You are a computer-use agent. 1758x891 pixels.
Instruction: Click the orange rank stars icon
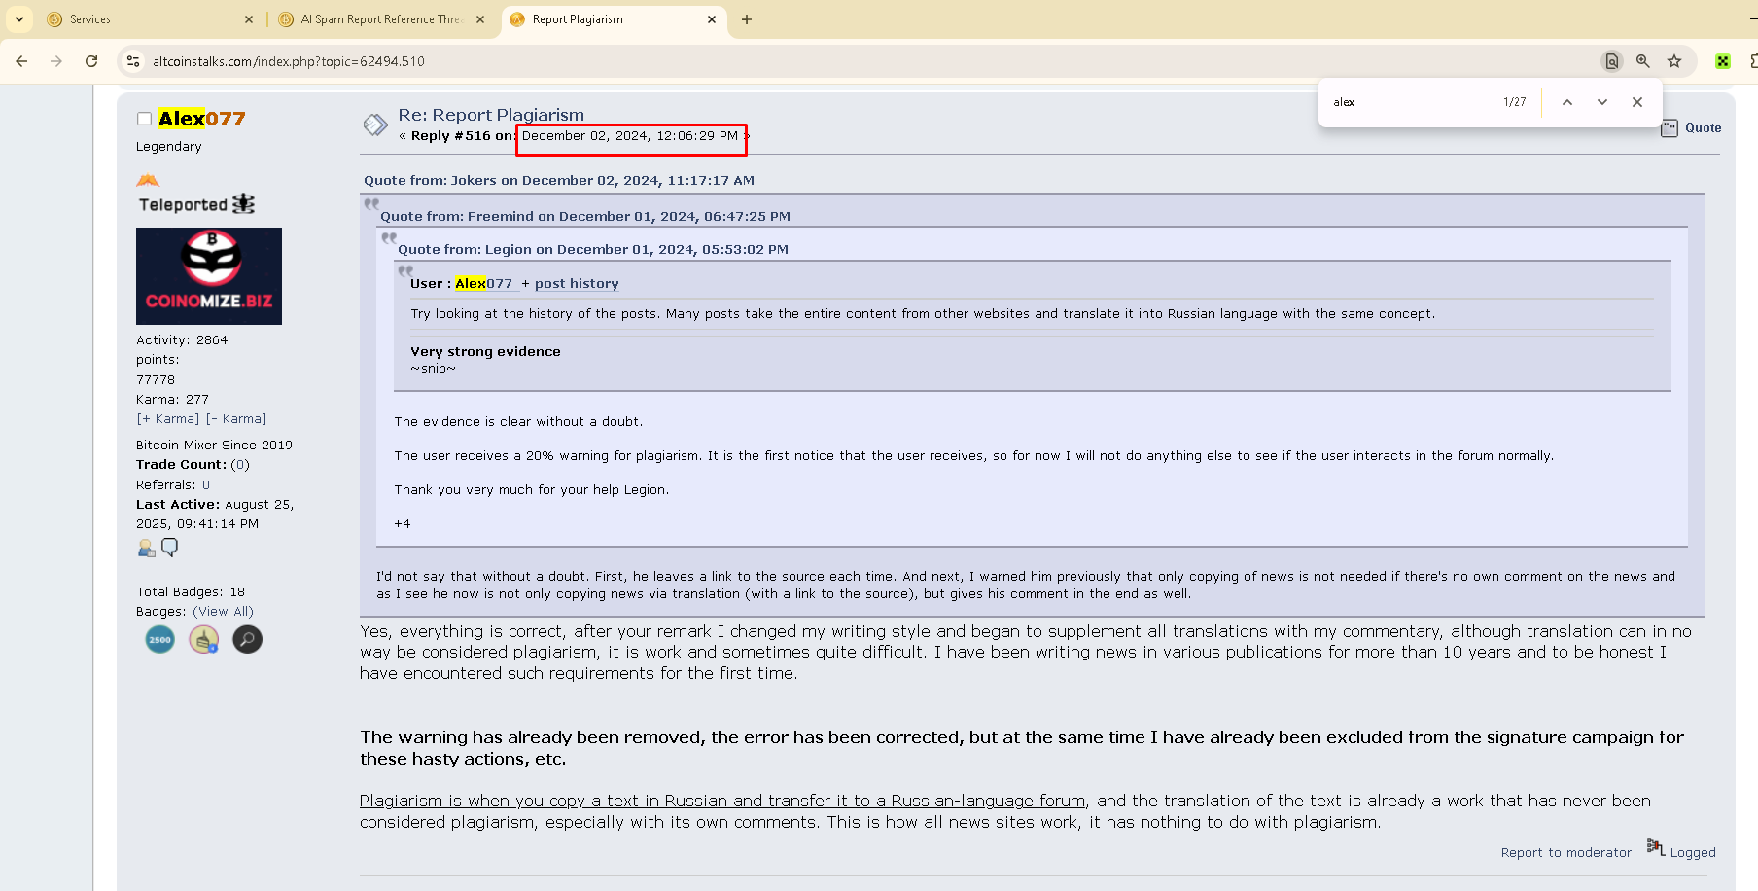coord(148,180)
